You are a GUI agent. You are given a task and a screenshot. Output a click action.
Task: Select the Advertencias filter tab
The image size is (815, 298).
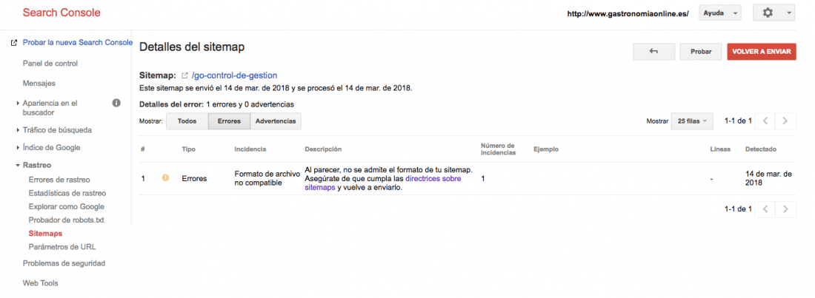coord(276,121)
